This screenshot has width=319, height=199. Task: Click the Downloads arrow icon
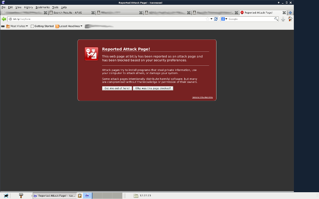point(283,19)
